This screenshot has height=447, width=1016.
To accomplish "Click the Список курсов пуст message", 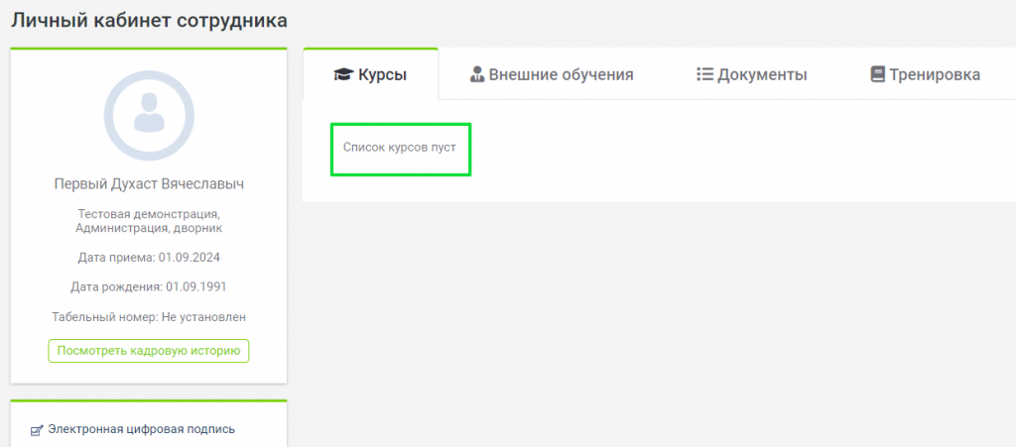I will [x=400, y=148].
